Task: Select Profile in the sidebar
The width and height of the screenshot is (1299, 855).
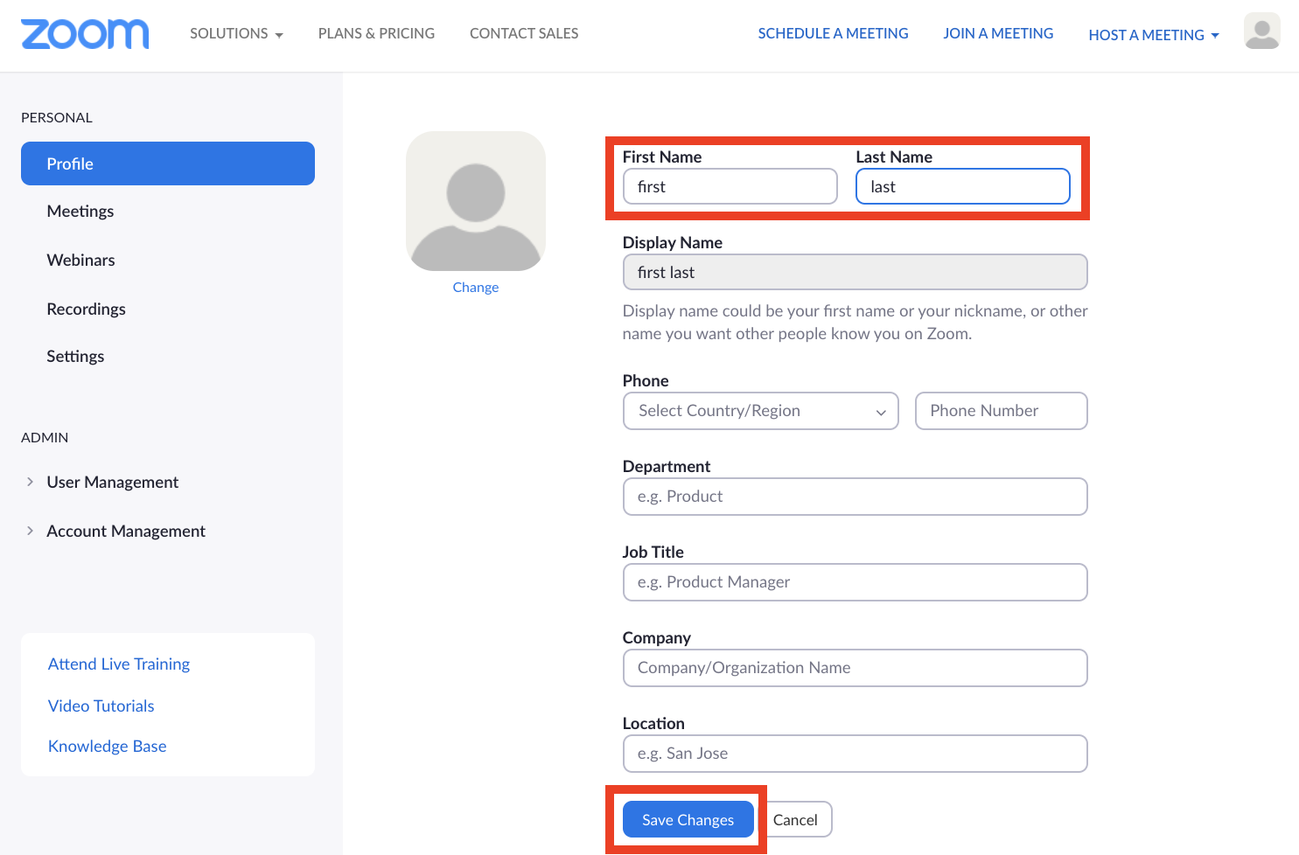Action: click(x=168, y=163)
